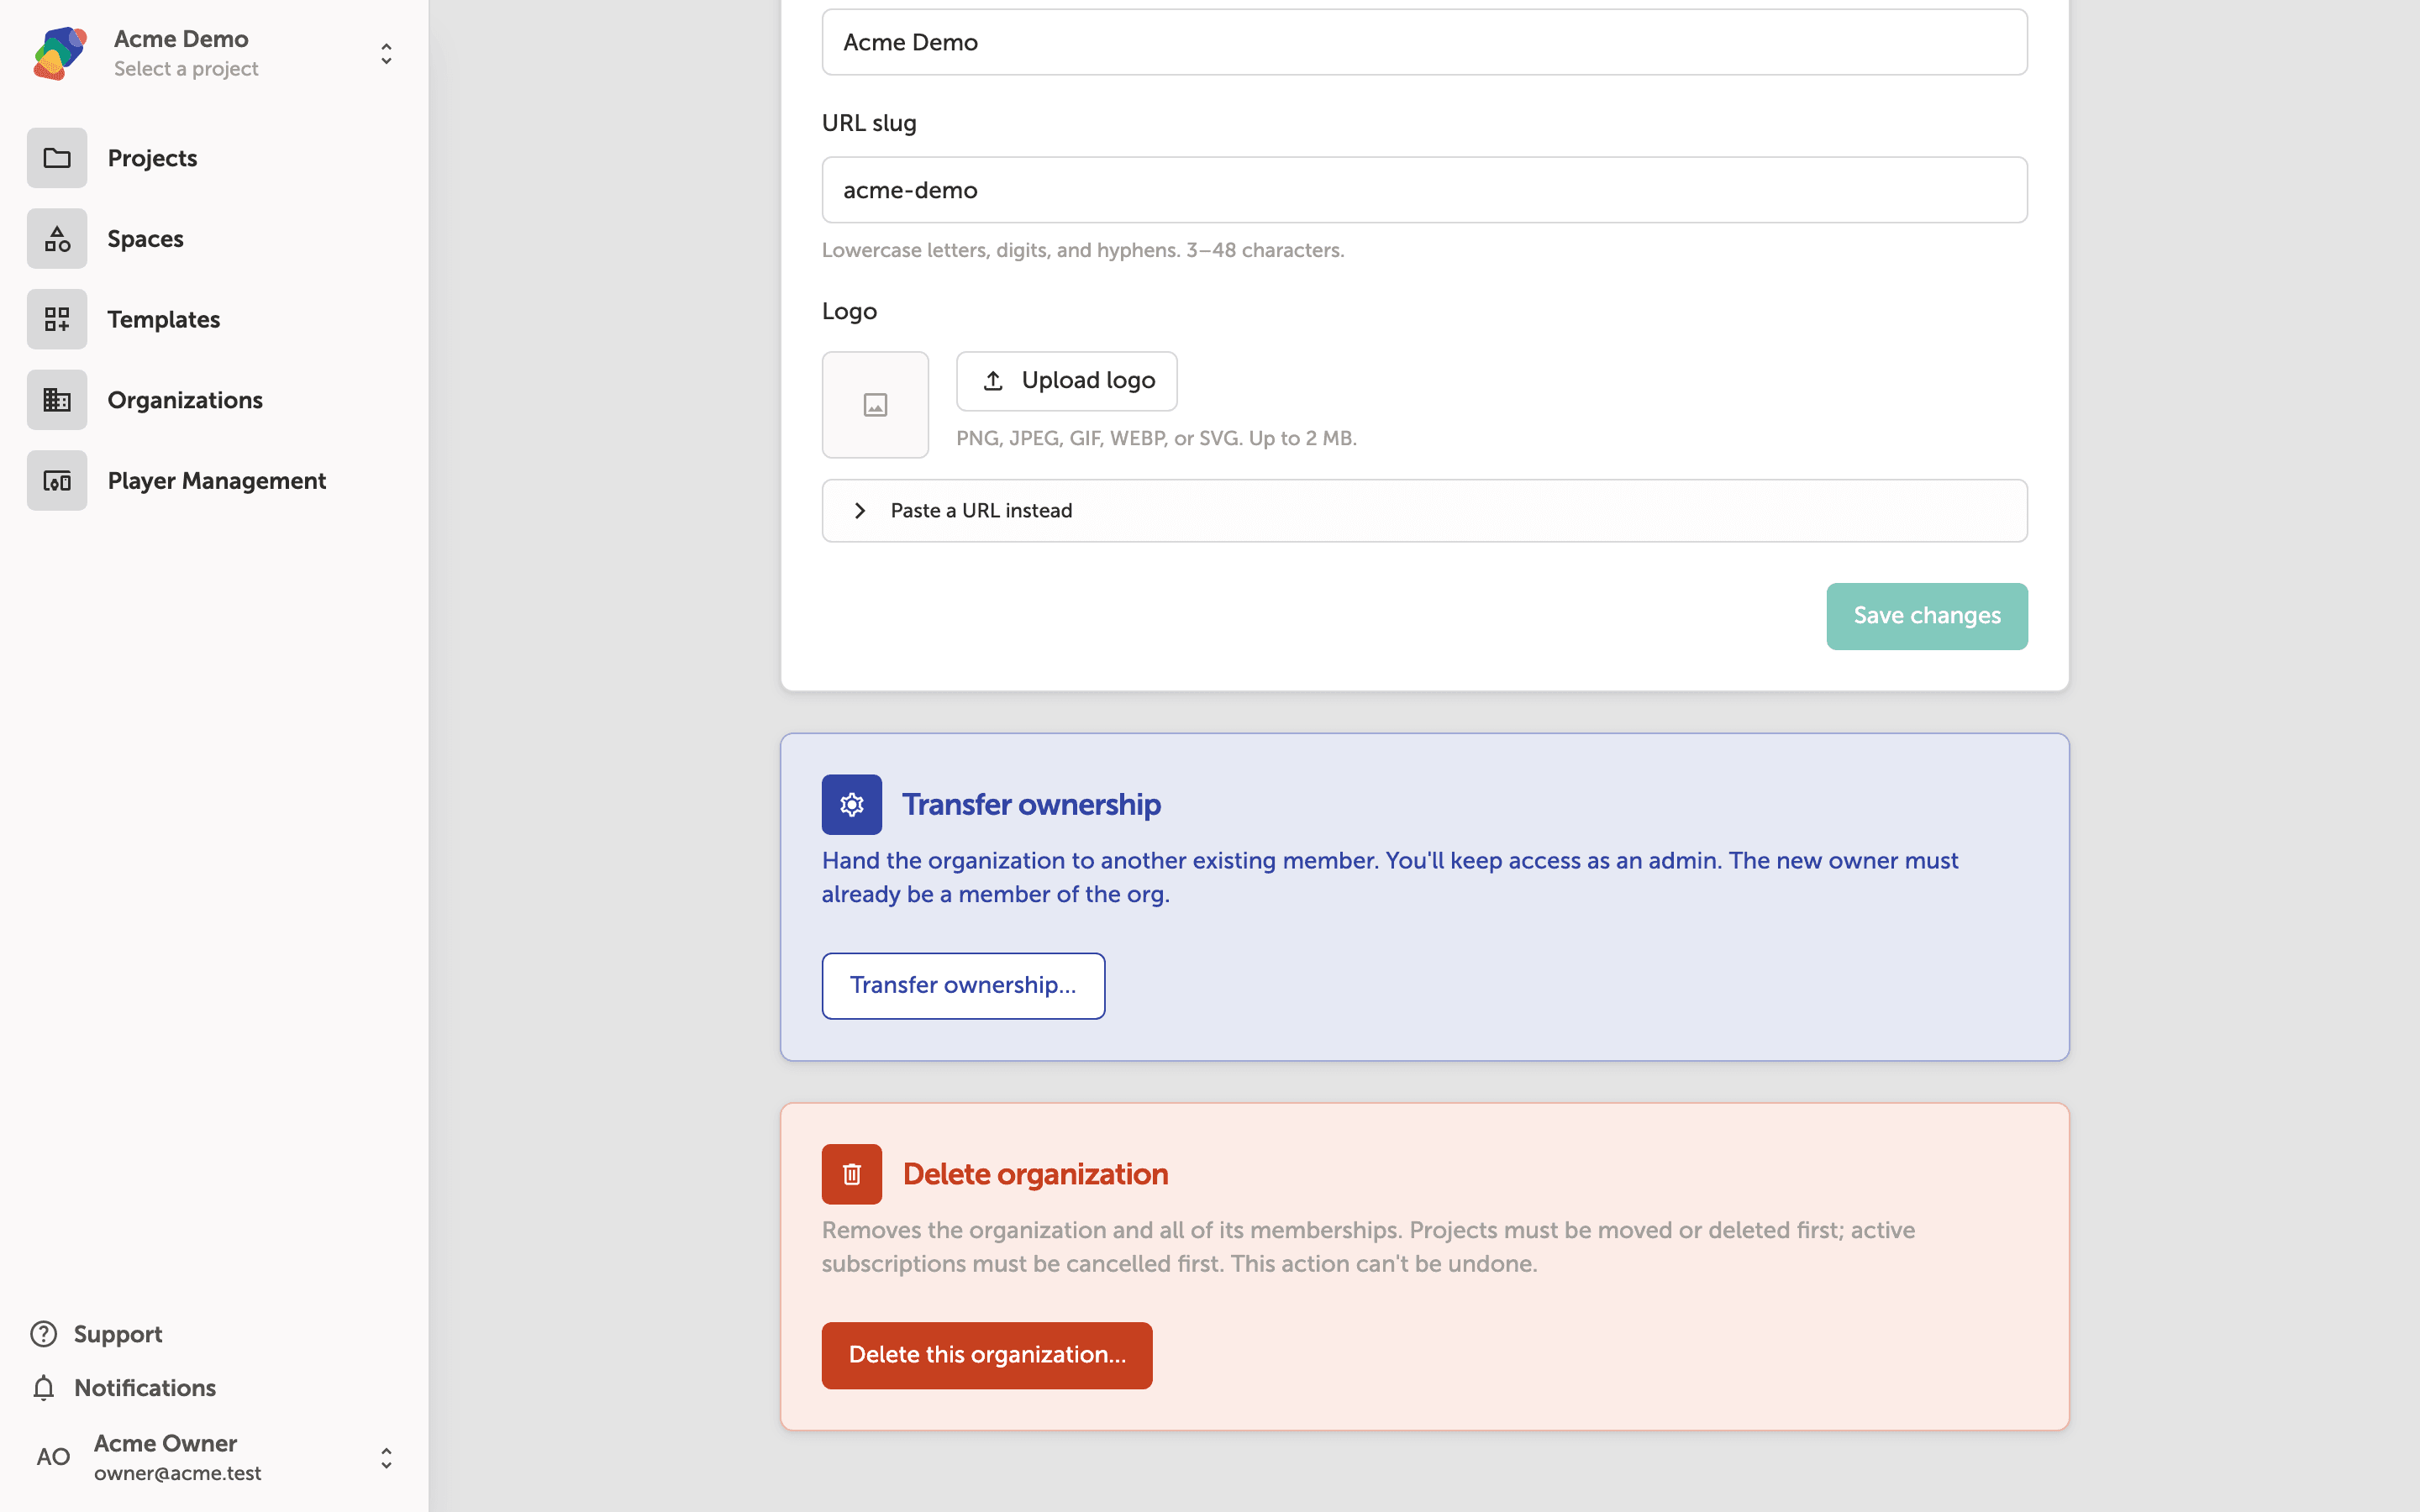
Task: Click the empty logo image placeholder
Action: click(x=875, y=405)
